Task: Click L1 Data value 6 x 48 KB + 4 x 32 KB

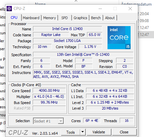Action: click(110, 90)
